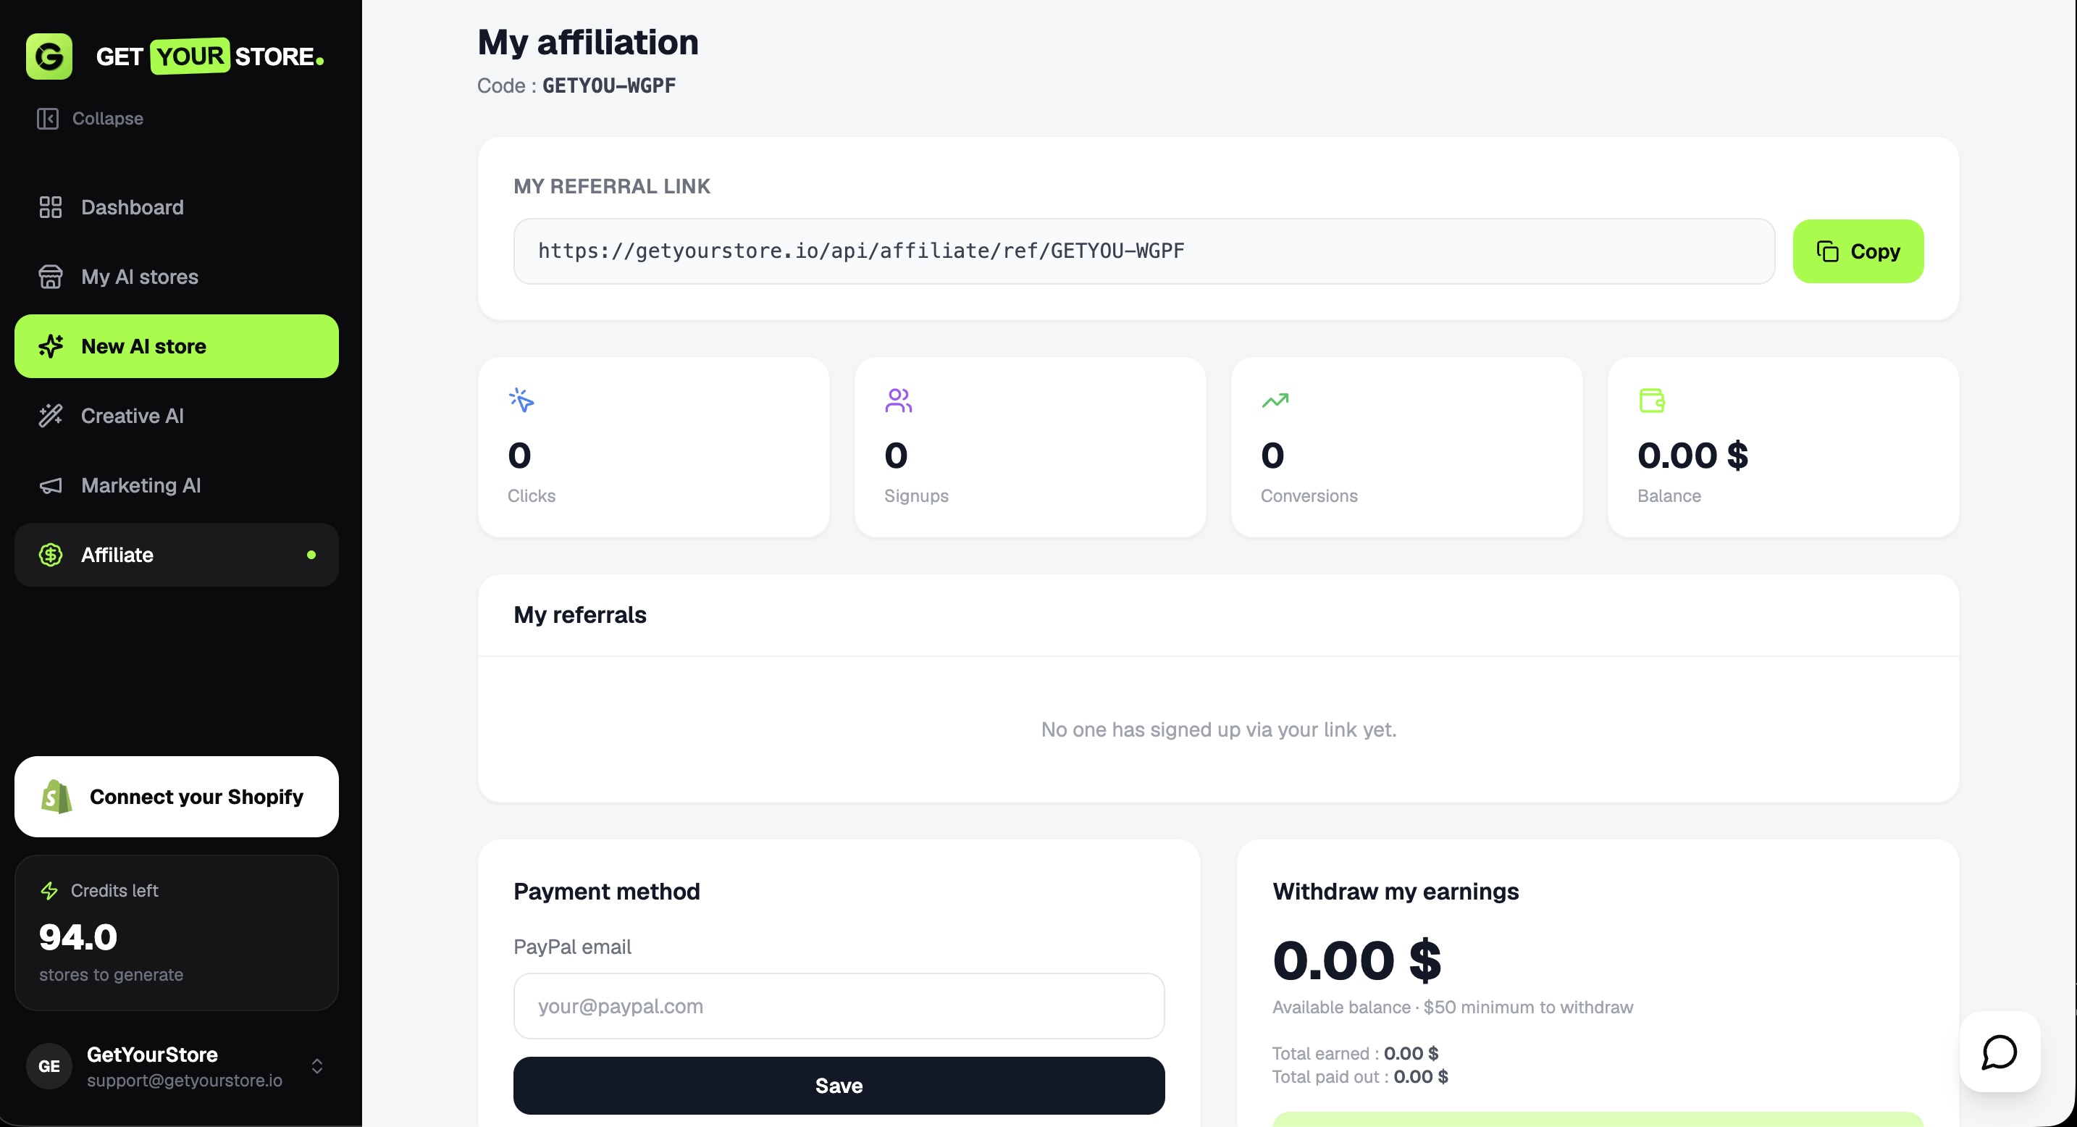Screen dimensions: 2077x1127
Task: Click the GE profile avatar
Action: tap(49, 1065)
